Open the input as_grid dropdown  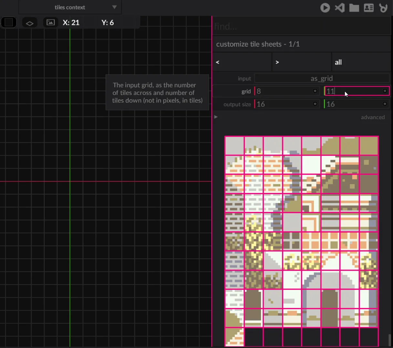tap(322, 78)
